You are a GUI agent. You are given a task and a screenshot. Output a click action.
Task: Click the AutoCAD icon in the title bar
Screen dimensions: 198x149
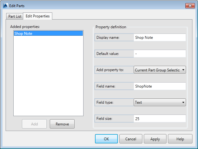(x=5, y=6)
